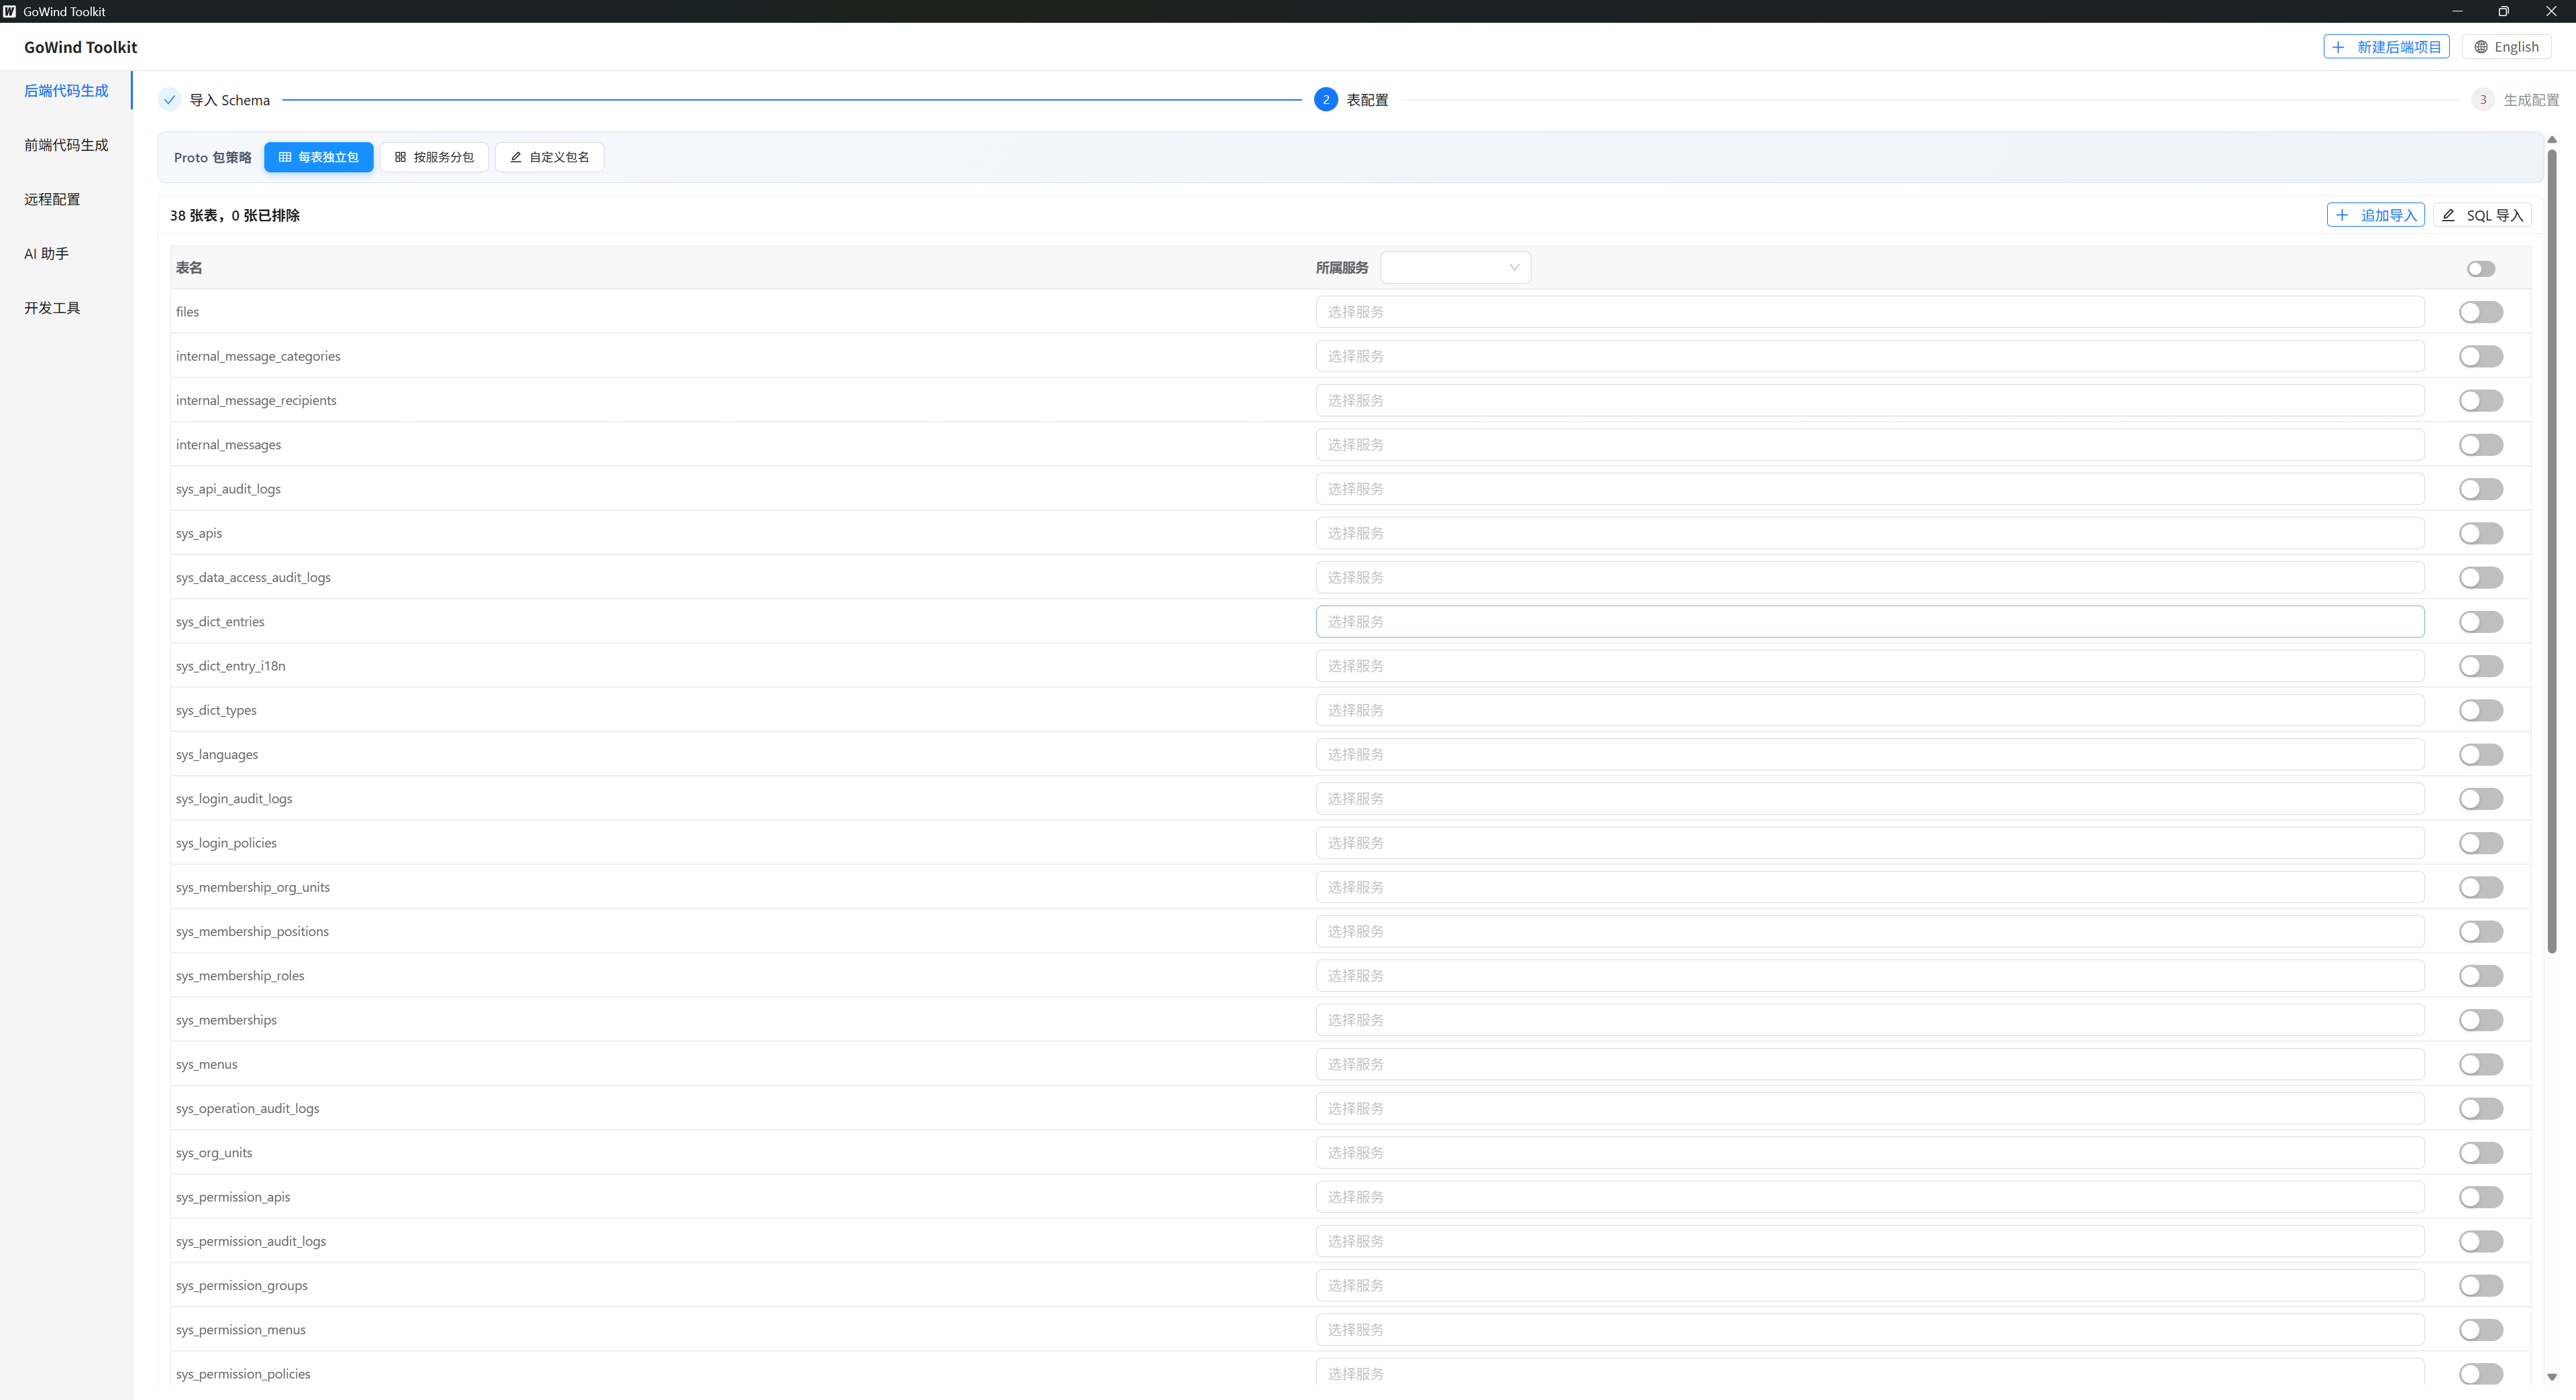Open service selector for sys_login_policies
Viewport: 2576px width, 1400px height.
tap(1870, 843)
